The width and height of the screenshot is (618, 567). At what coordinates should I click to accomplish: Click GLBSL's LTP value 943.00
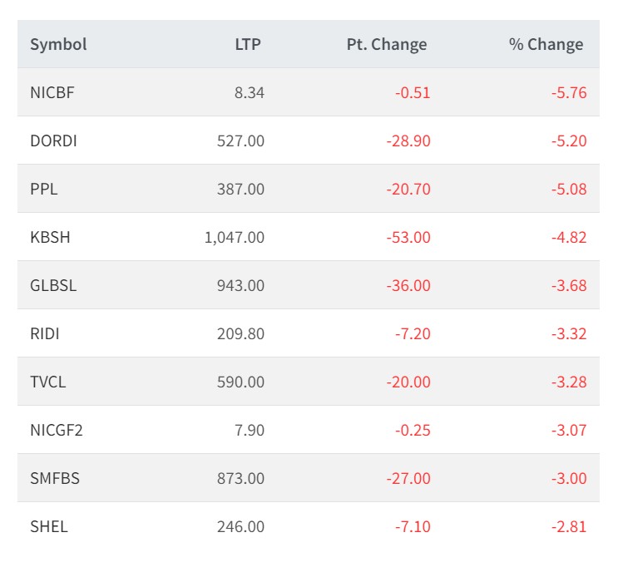pyautogui.click(x=241, y=286)
